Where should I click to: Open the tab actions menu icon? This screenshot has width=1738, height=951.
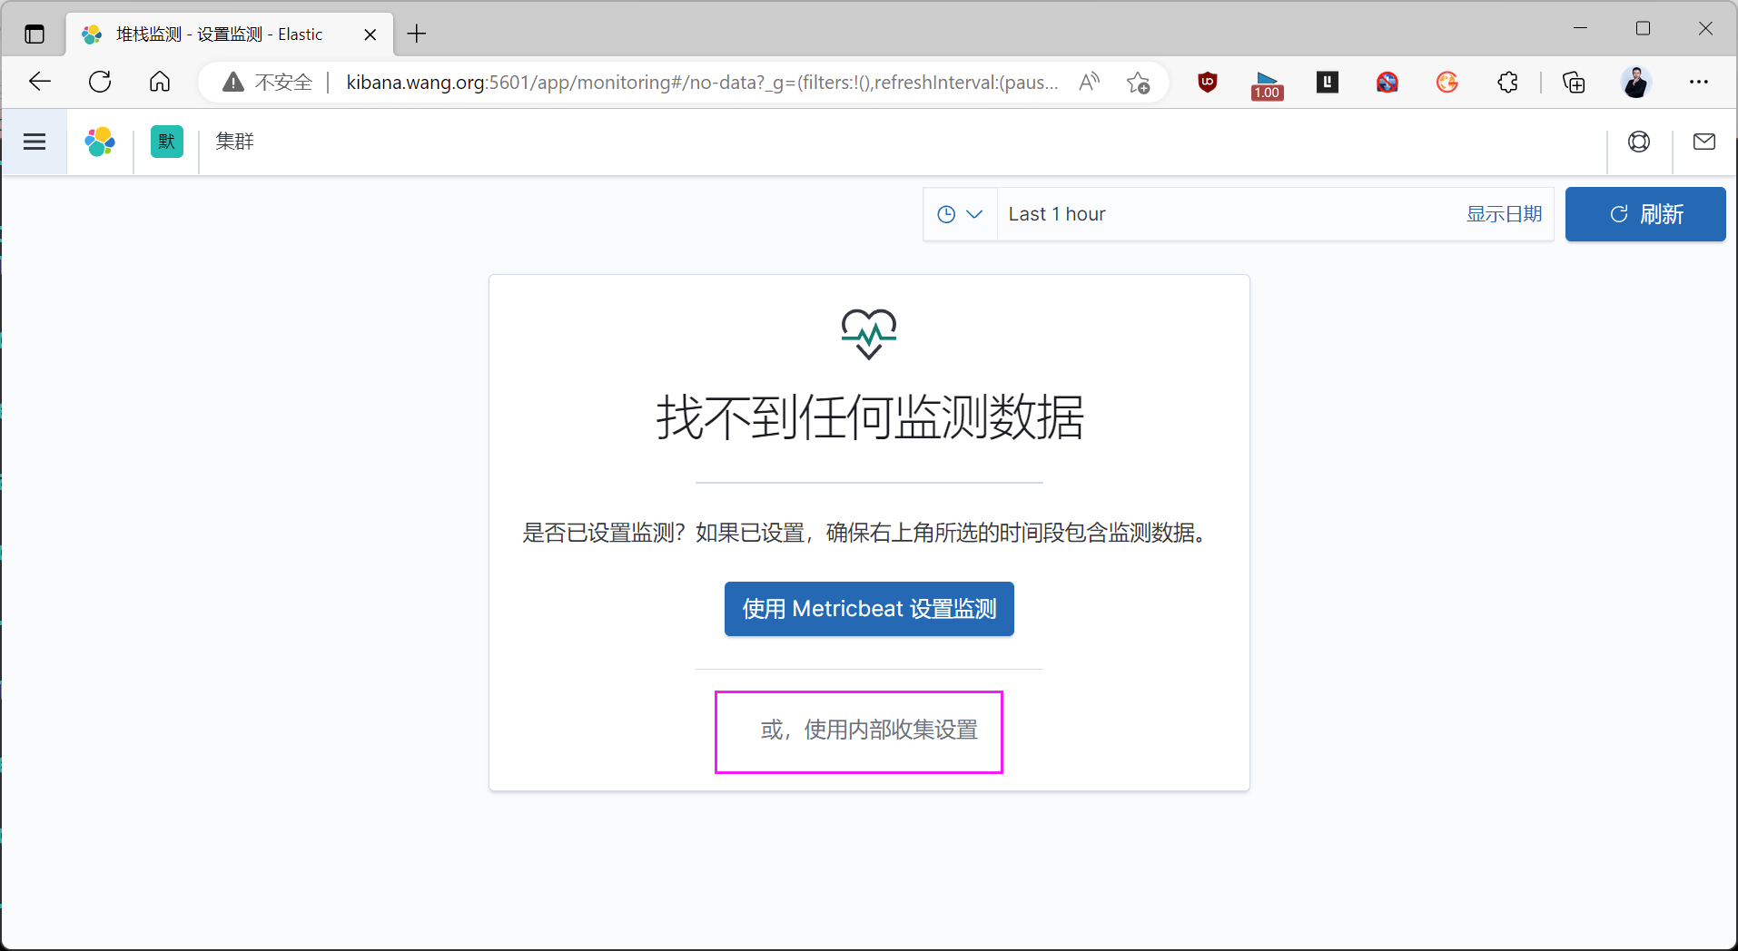pos(35,34)
